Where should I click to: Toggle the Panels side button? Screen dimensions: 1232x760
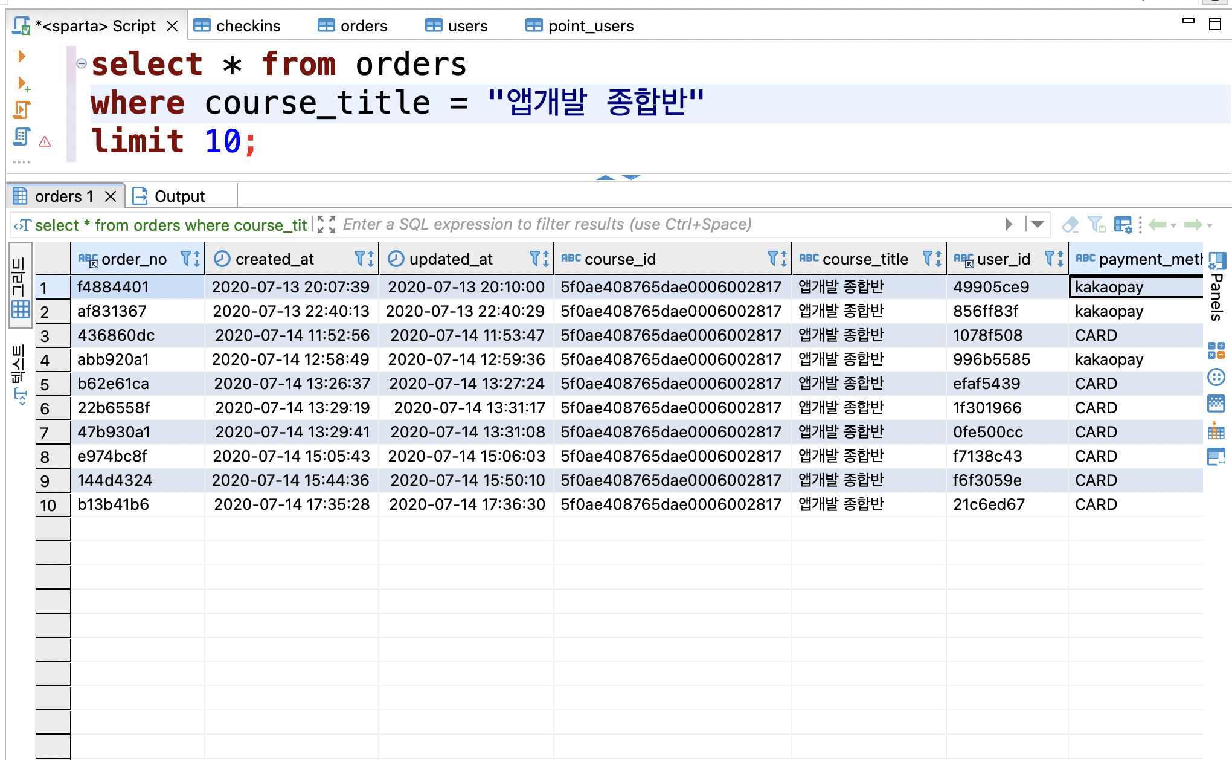(x=1216, y=287)
